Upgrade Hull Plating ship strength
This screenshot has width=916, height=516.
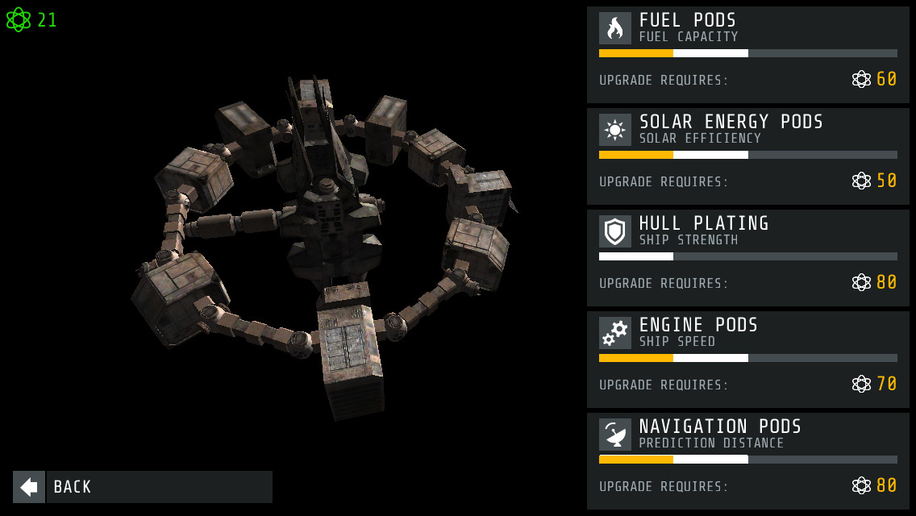click(747, 258)
